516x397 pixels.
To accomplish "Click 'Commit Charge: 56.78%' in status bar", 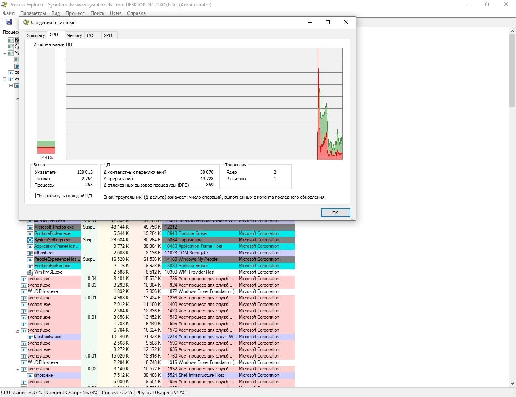I will pos(72,392).
